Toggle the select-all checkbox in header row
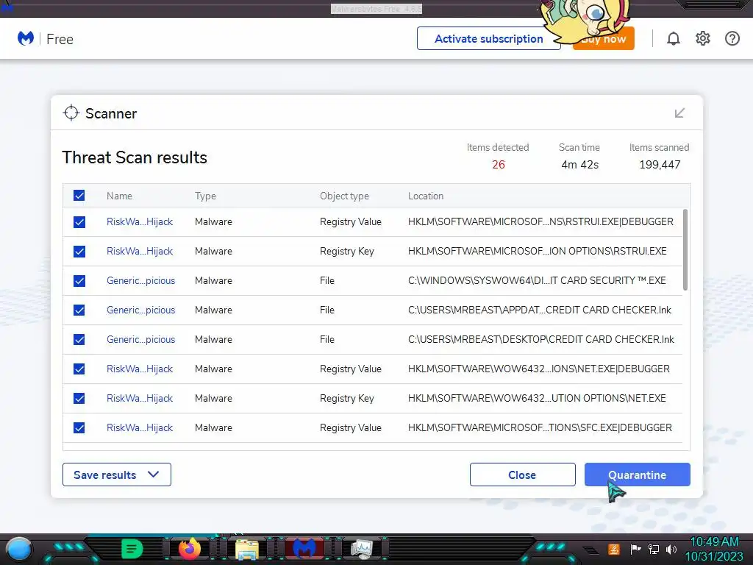 pyautogui.click(x=79, y=196)
